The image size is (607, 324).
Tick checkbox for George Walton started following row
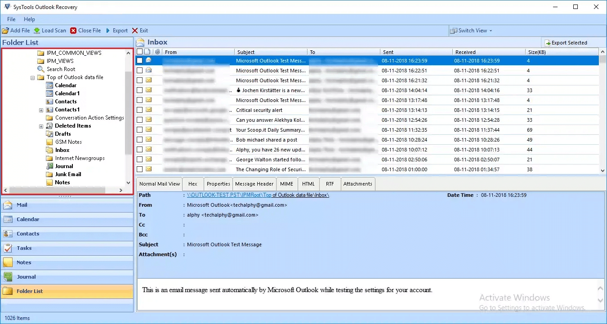pos(139,159)
